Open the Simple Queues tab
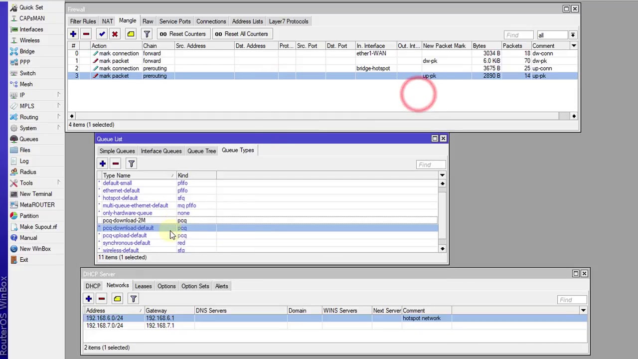Viewport: 638px width, 359px height. [117, 151]
